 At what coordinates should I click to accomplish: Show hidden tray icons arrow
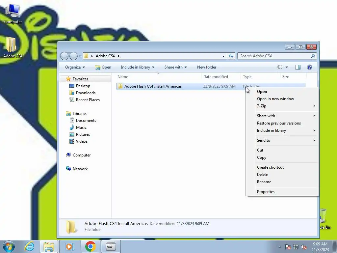coord(280,247)
